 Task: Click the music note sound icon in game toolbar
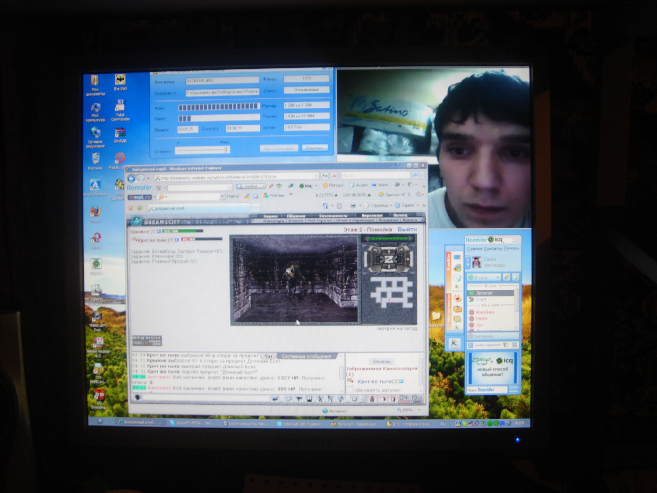[x=341, y=399]
